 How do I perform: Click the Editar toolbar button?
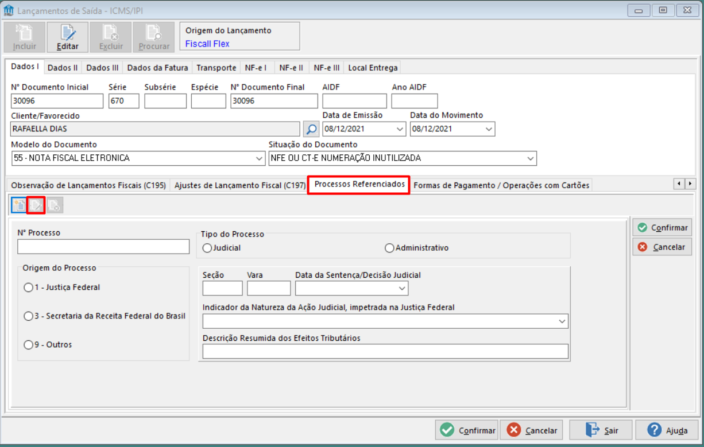click(x=68, y=37)
